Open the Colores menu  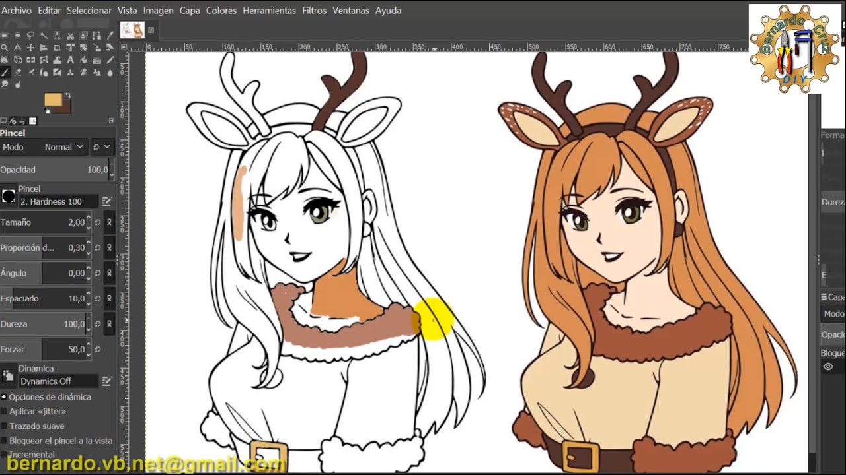click(x=220, y=11)
